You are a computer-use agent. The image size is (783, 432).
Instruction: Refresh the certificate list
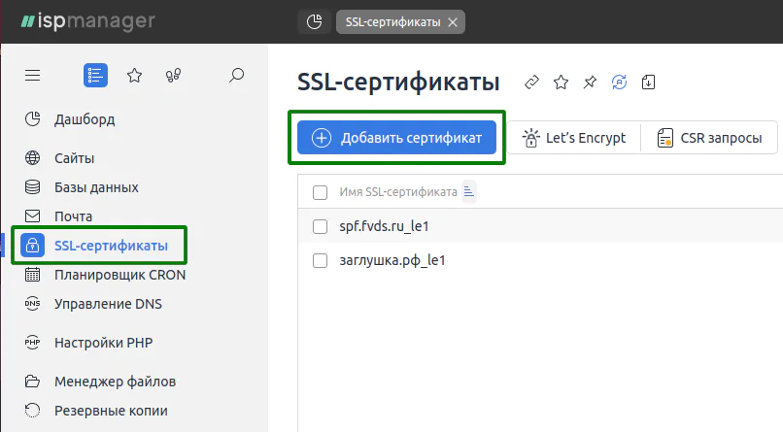[619, 82]
